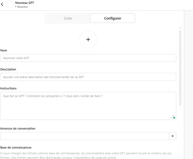
Task: Switch to the Créer tab
Action: pos(68,18)
